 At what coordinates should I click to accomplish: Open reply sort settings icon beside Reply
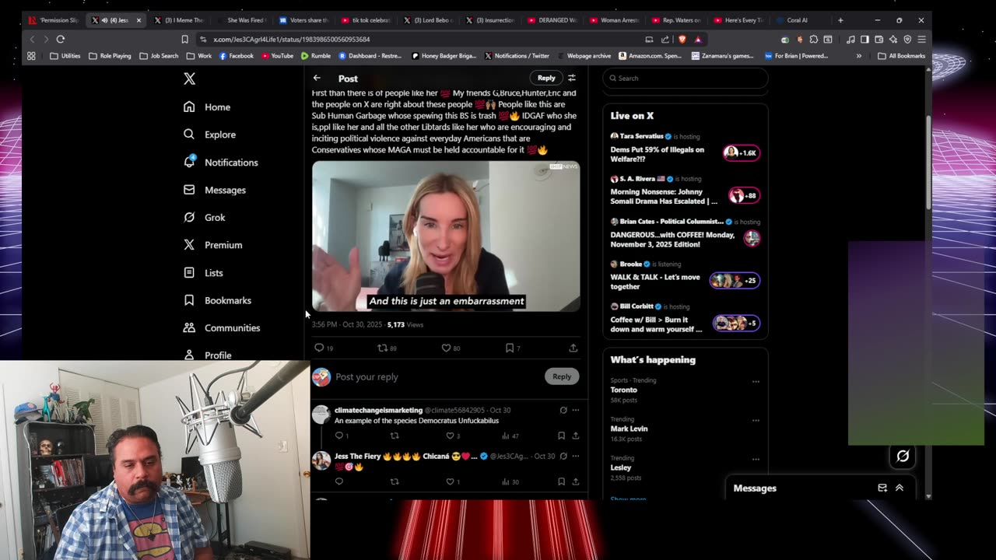[x=572, y=78]
